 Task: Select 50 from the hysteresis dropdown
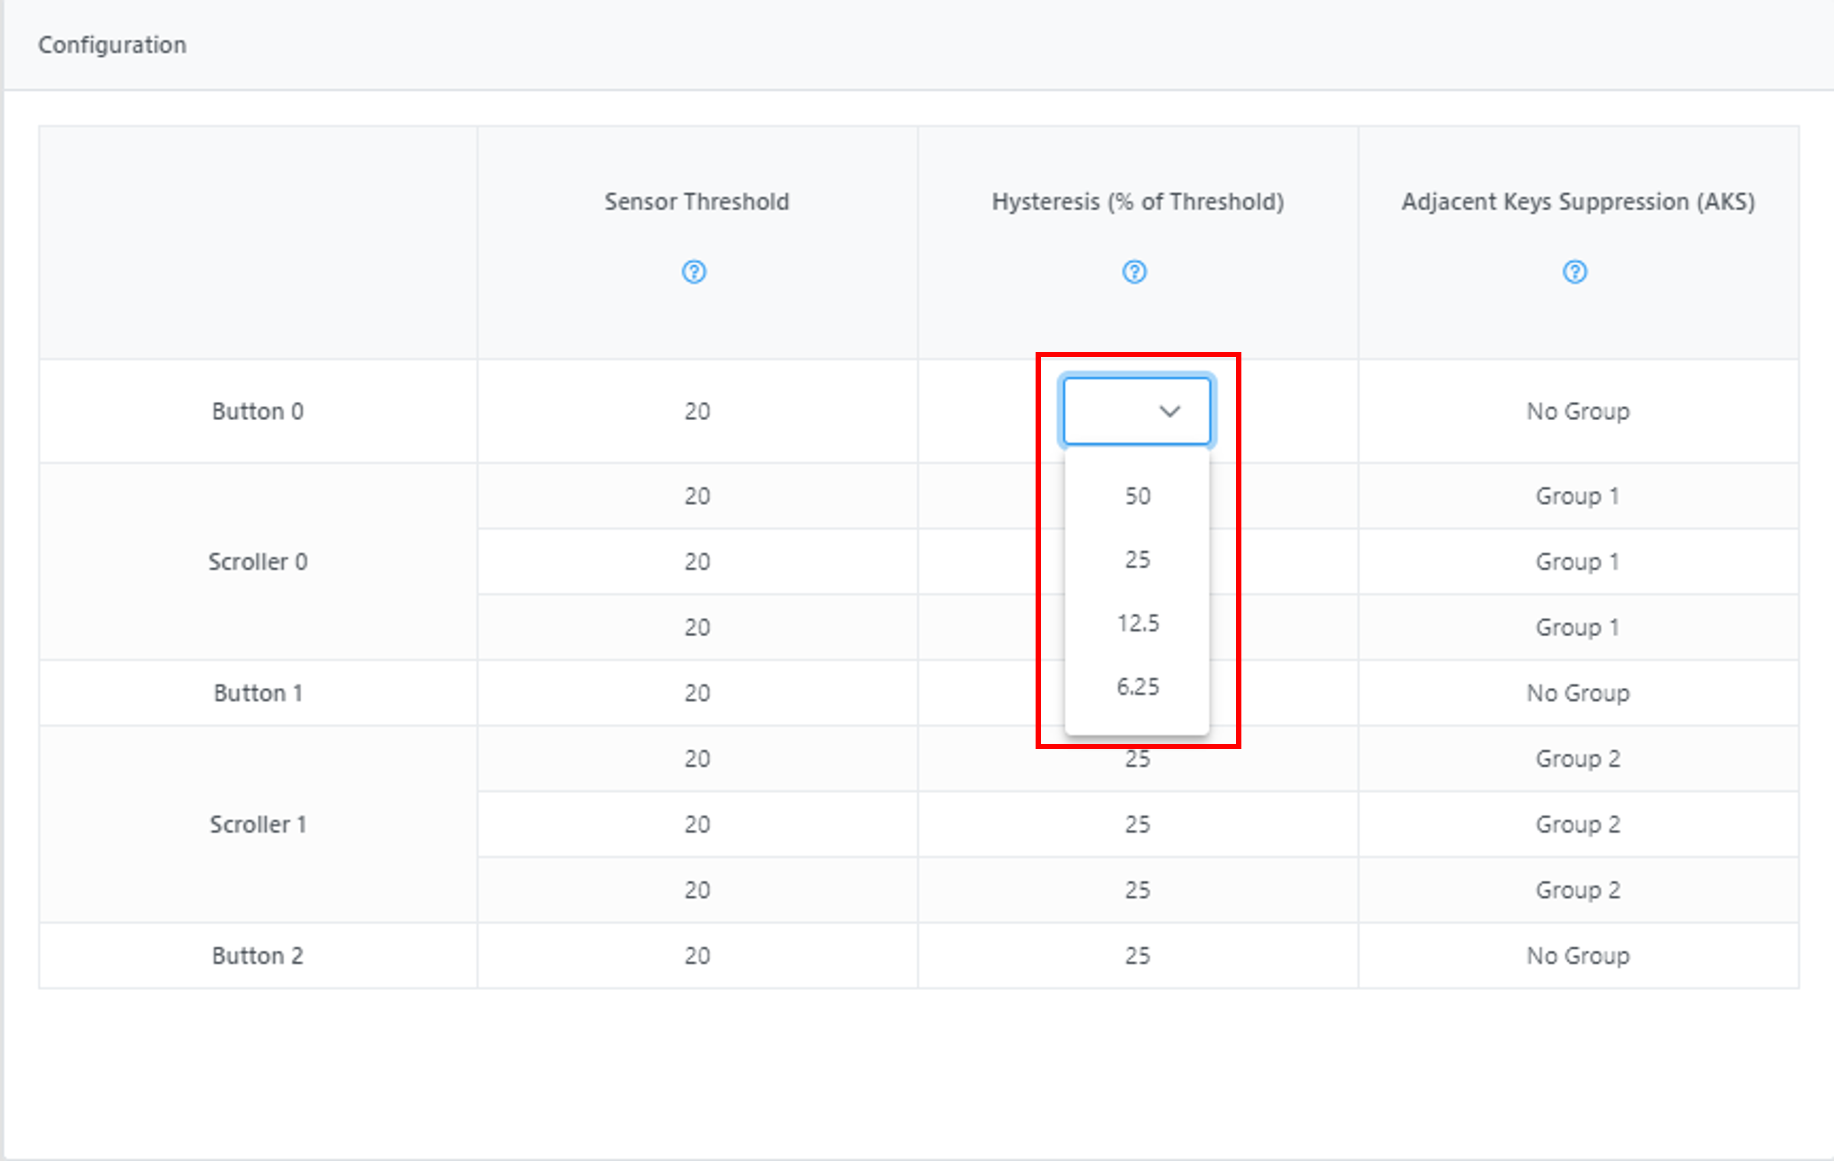coord(1137,496)
